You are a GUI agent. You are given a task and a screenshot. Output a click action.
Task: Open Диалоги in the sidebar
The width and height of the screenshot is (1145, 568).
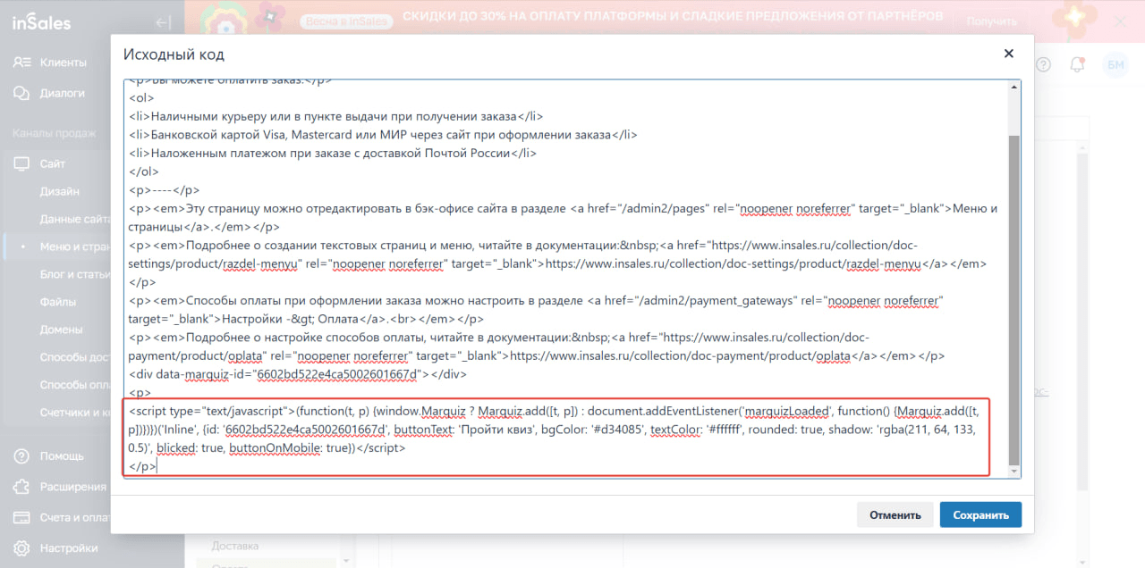[x=63, y=93]
